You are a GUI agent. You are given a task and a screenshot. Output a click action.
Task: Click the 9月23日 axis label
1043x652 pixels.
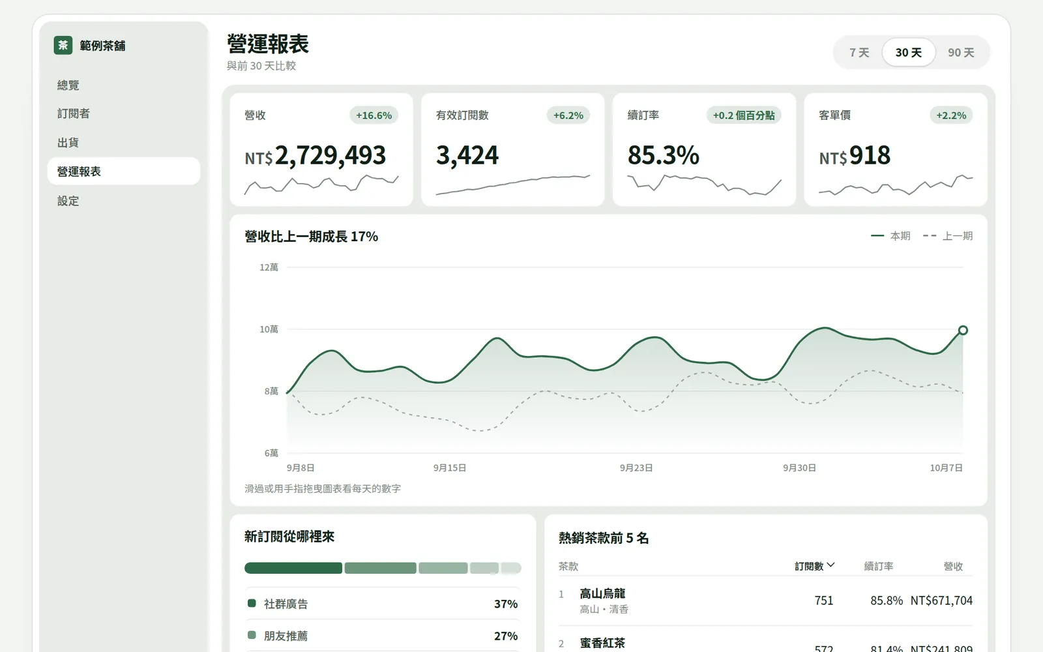(636, 467)
